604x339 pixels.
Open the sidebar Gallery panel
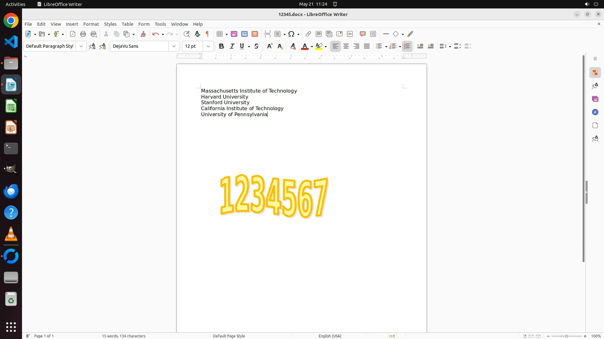pyautogui.click(x=595, y=99)
